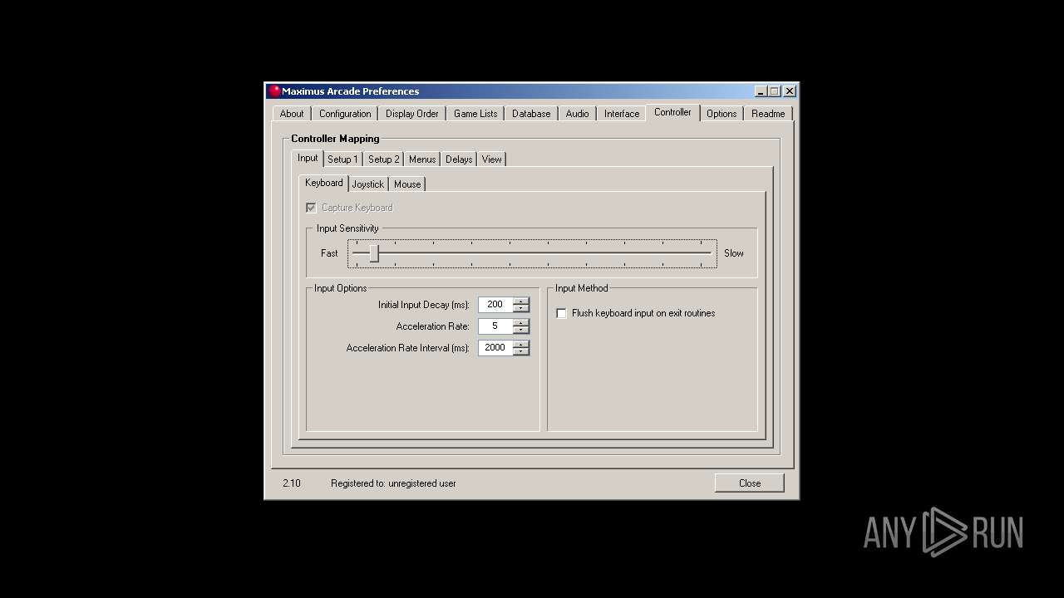Viewport: 1064px width, 598px height.
Task: Open the Options tab
Action: pyautogui.click(x=722, y=114)
